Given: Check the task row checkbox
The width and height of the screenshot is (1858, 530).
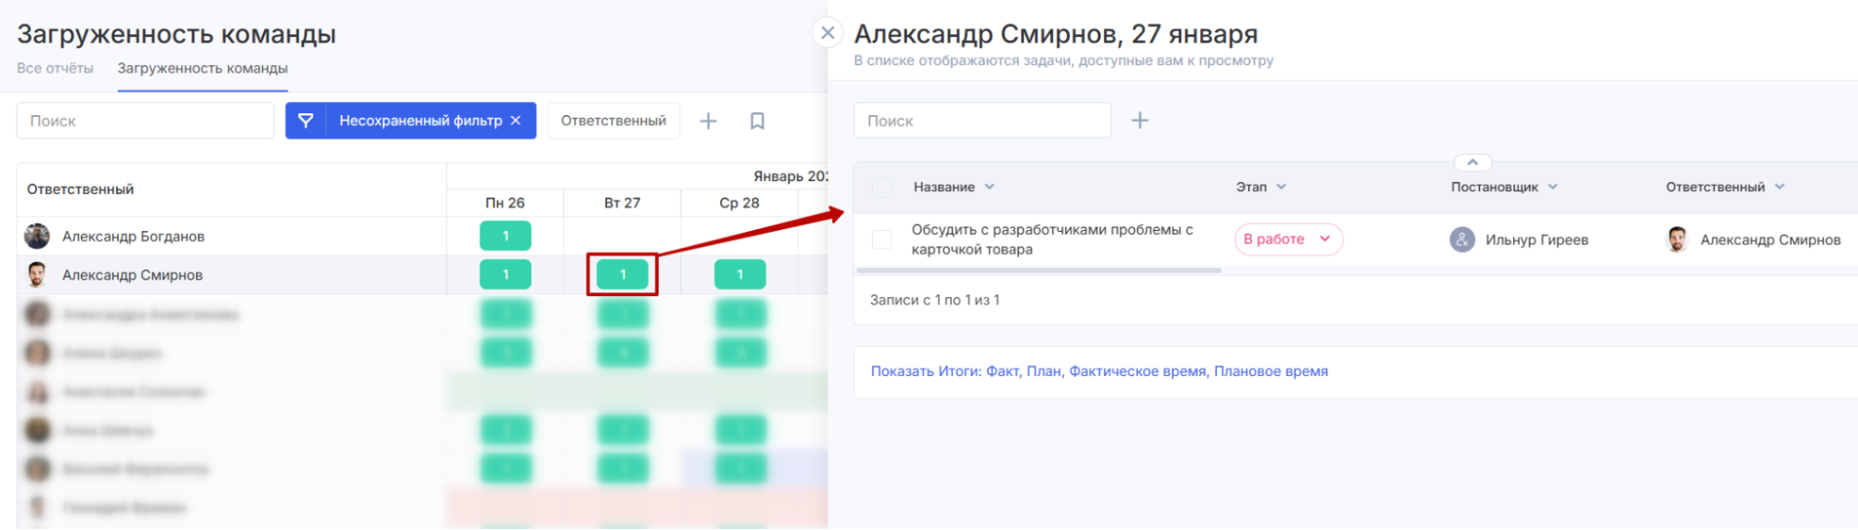Looking at the screenshot, I should [882, 239].
